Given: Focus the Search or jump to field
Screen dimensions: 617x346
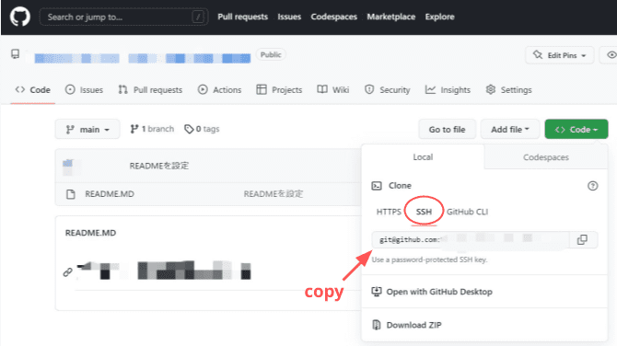Looking at the screenshot, I should tap(123, 17).
